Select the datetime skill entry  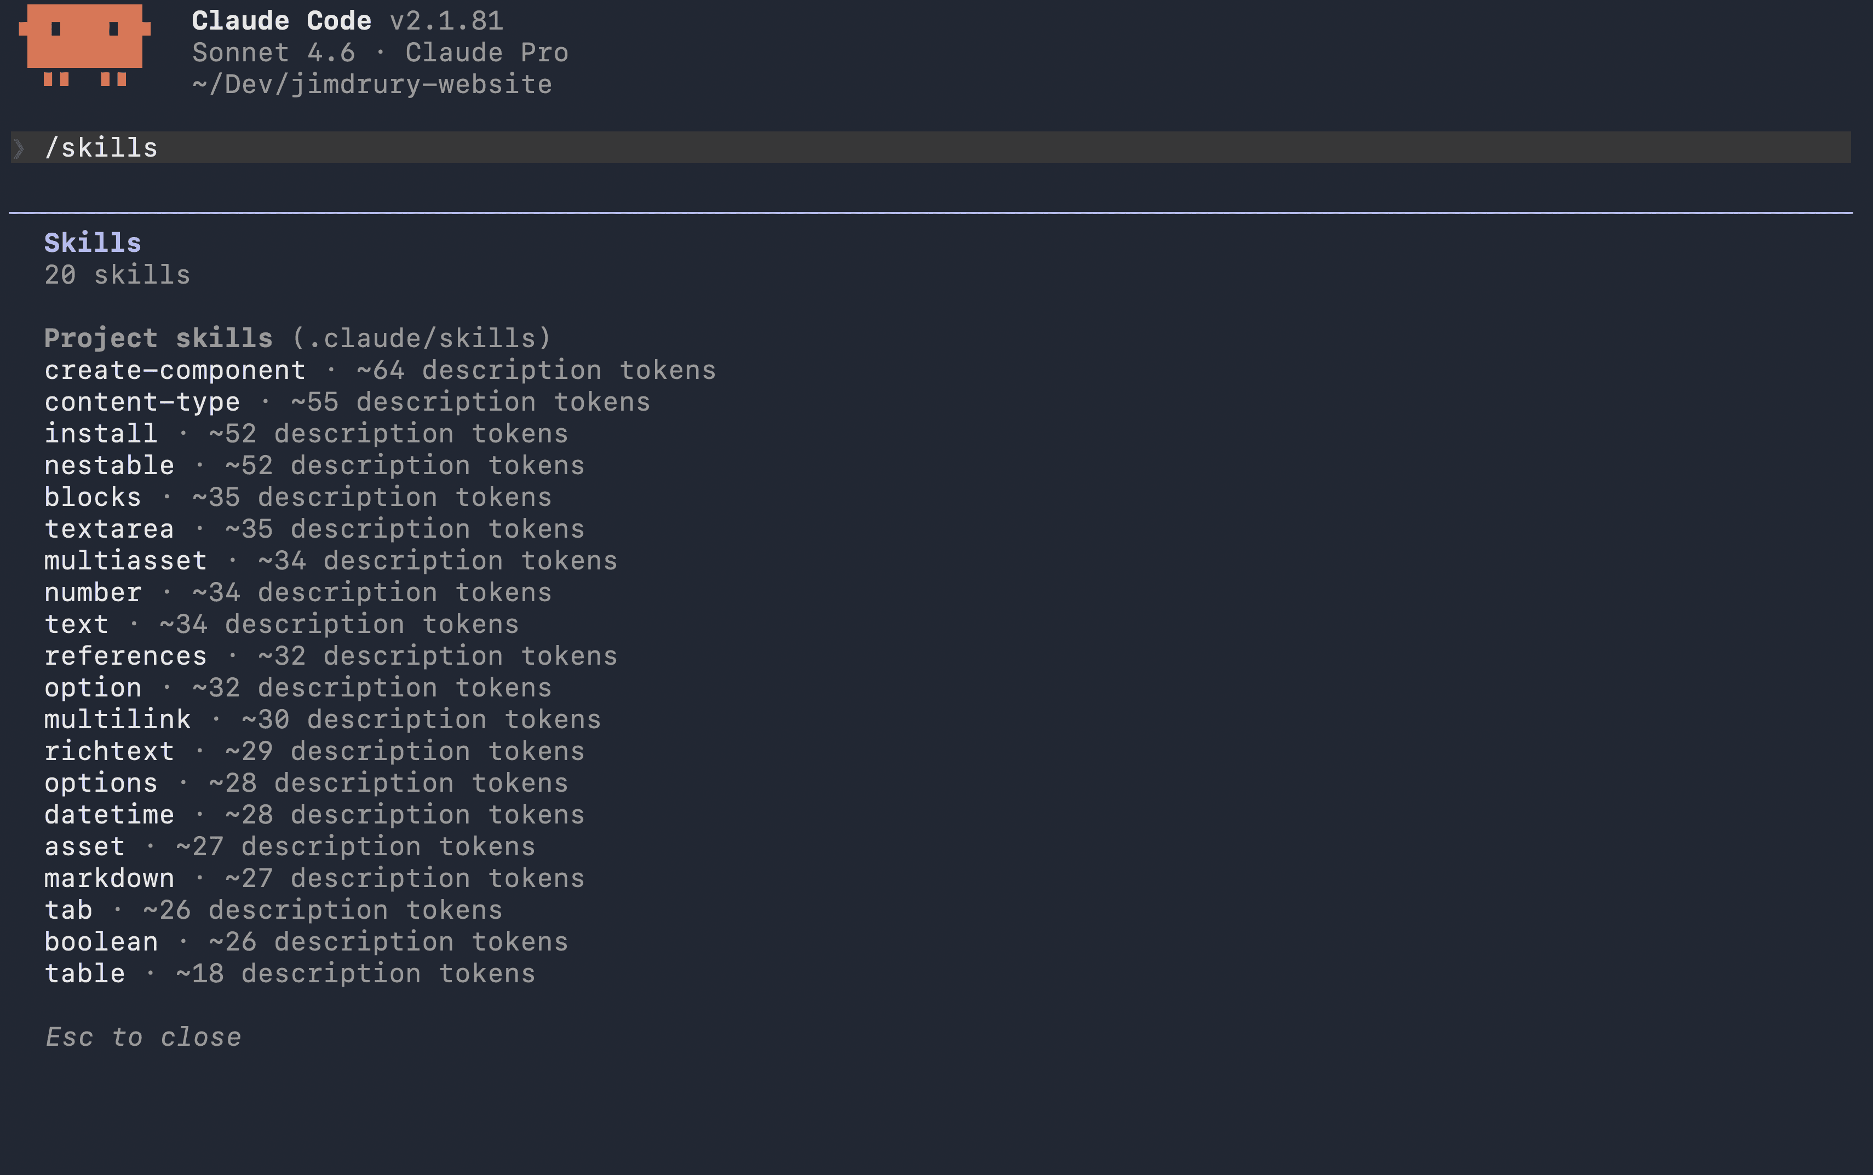coord(109,814)
